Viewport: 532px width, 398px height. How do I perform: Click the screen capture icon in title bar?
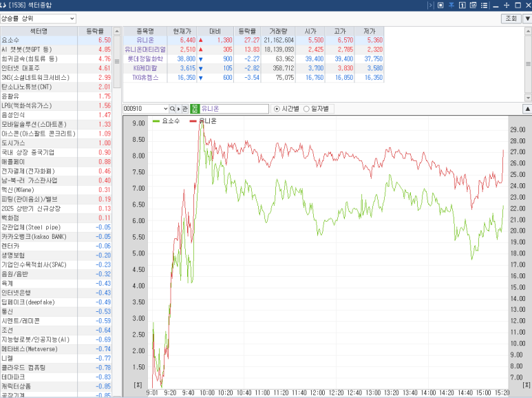coord(473,5)
